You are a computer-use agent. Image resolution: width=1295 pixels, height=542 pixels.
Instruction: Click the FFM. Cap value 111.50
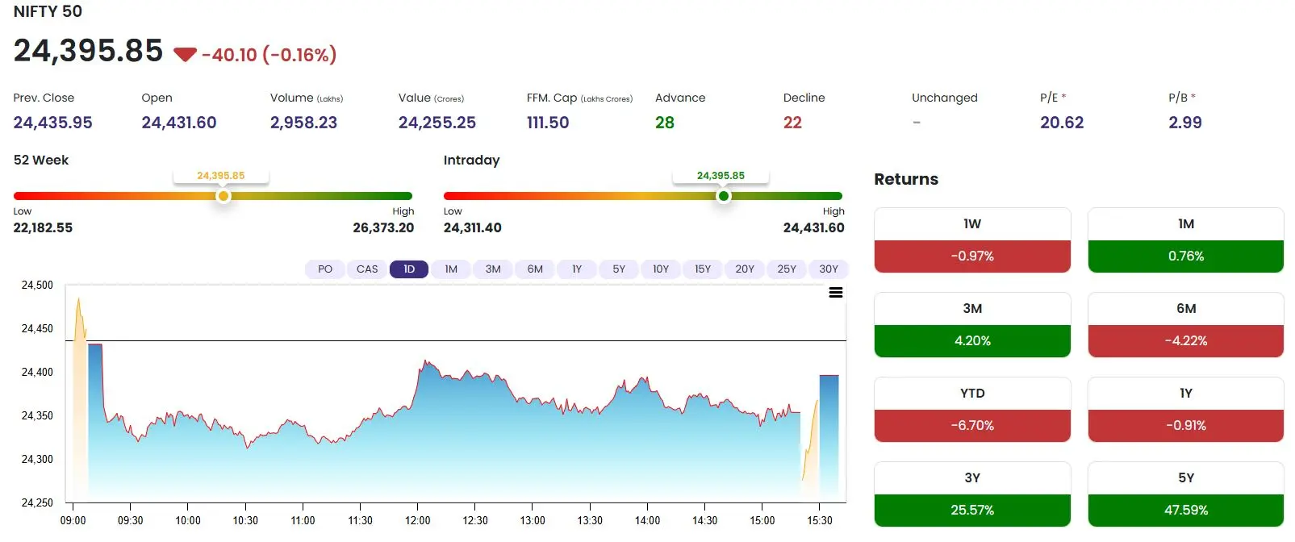point(548,123)
